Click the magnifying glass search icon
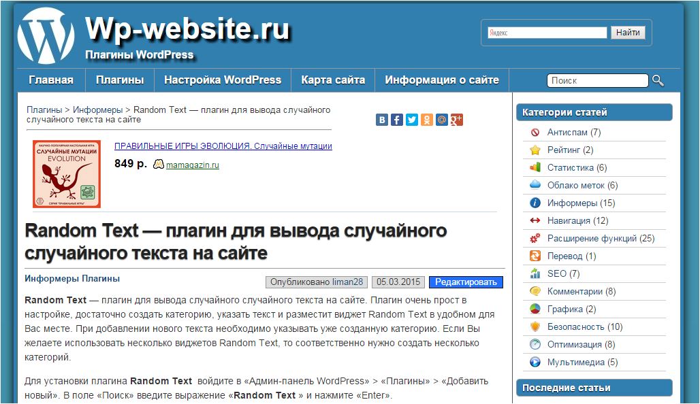 (x=658, y=80)
